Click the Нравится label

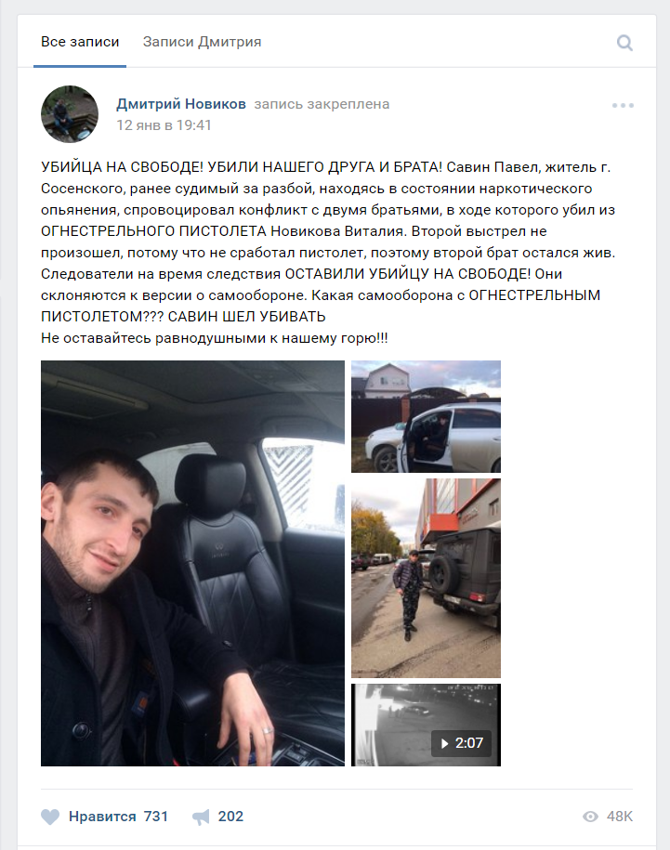coord(102,817)
